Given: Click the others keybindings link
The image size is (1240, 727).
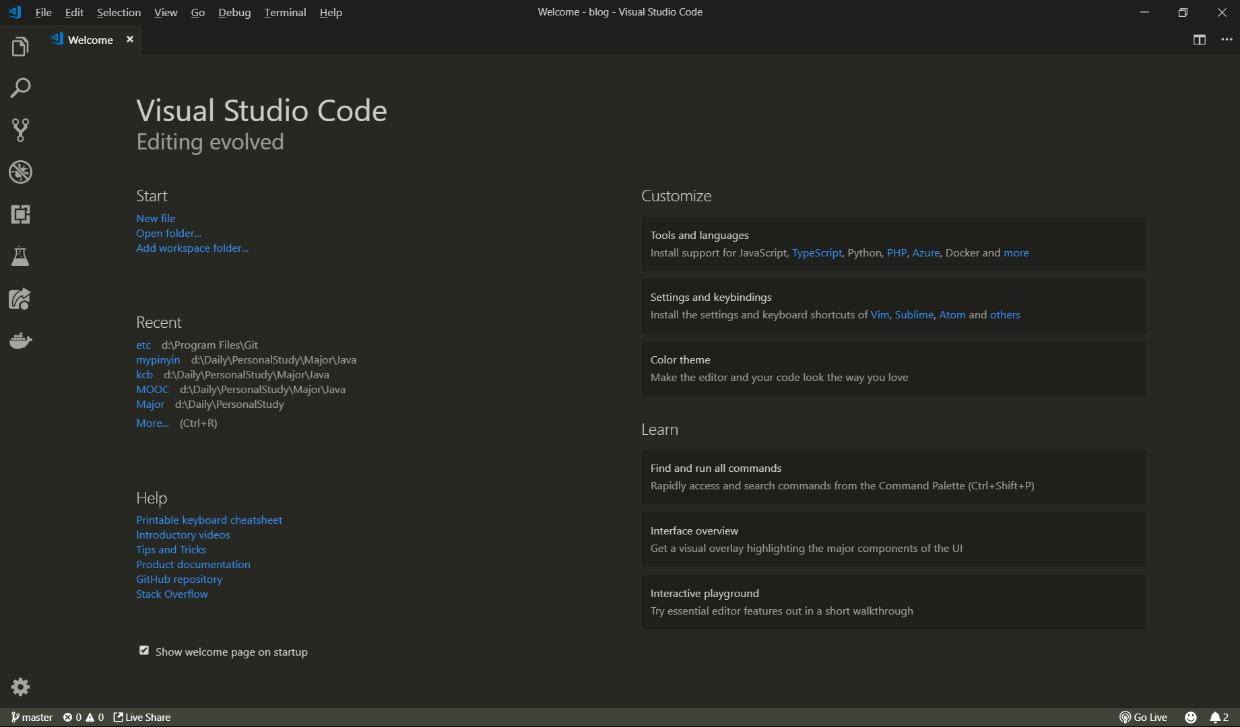Looking at the screenshot, I should point(1005,314).
